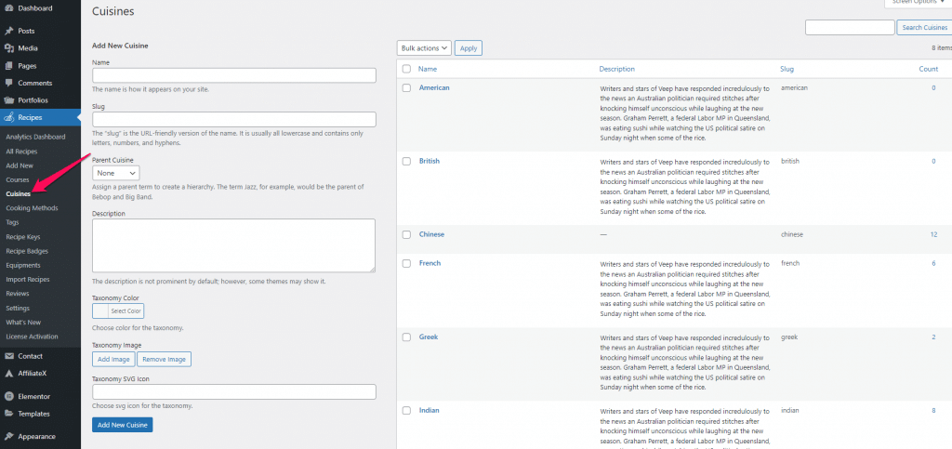952x449 pixels.
Task: Click the Search Cuisines button
Action: [924, 27]
